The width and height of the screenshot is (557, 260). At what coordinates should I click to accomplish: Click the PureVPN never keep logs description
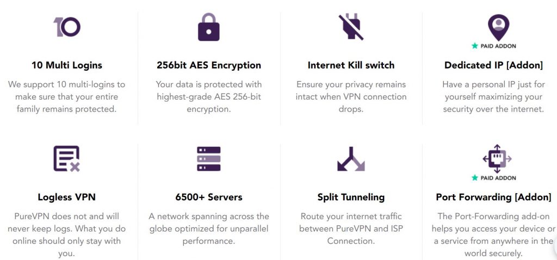pyautogui.click(x=67, y=235)
